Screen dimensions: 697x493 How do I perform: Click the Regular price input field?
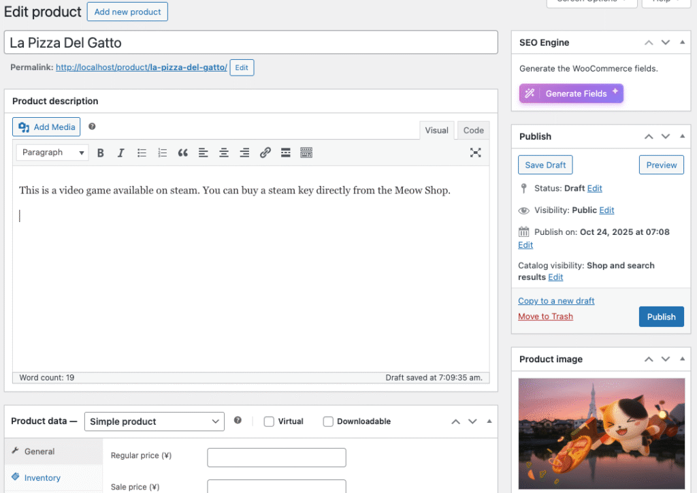(x=276, y=458)
